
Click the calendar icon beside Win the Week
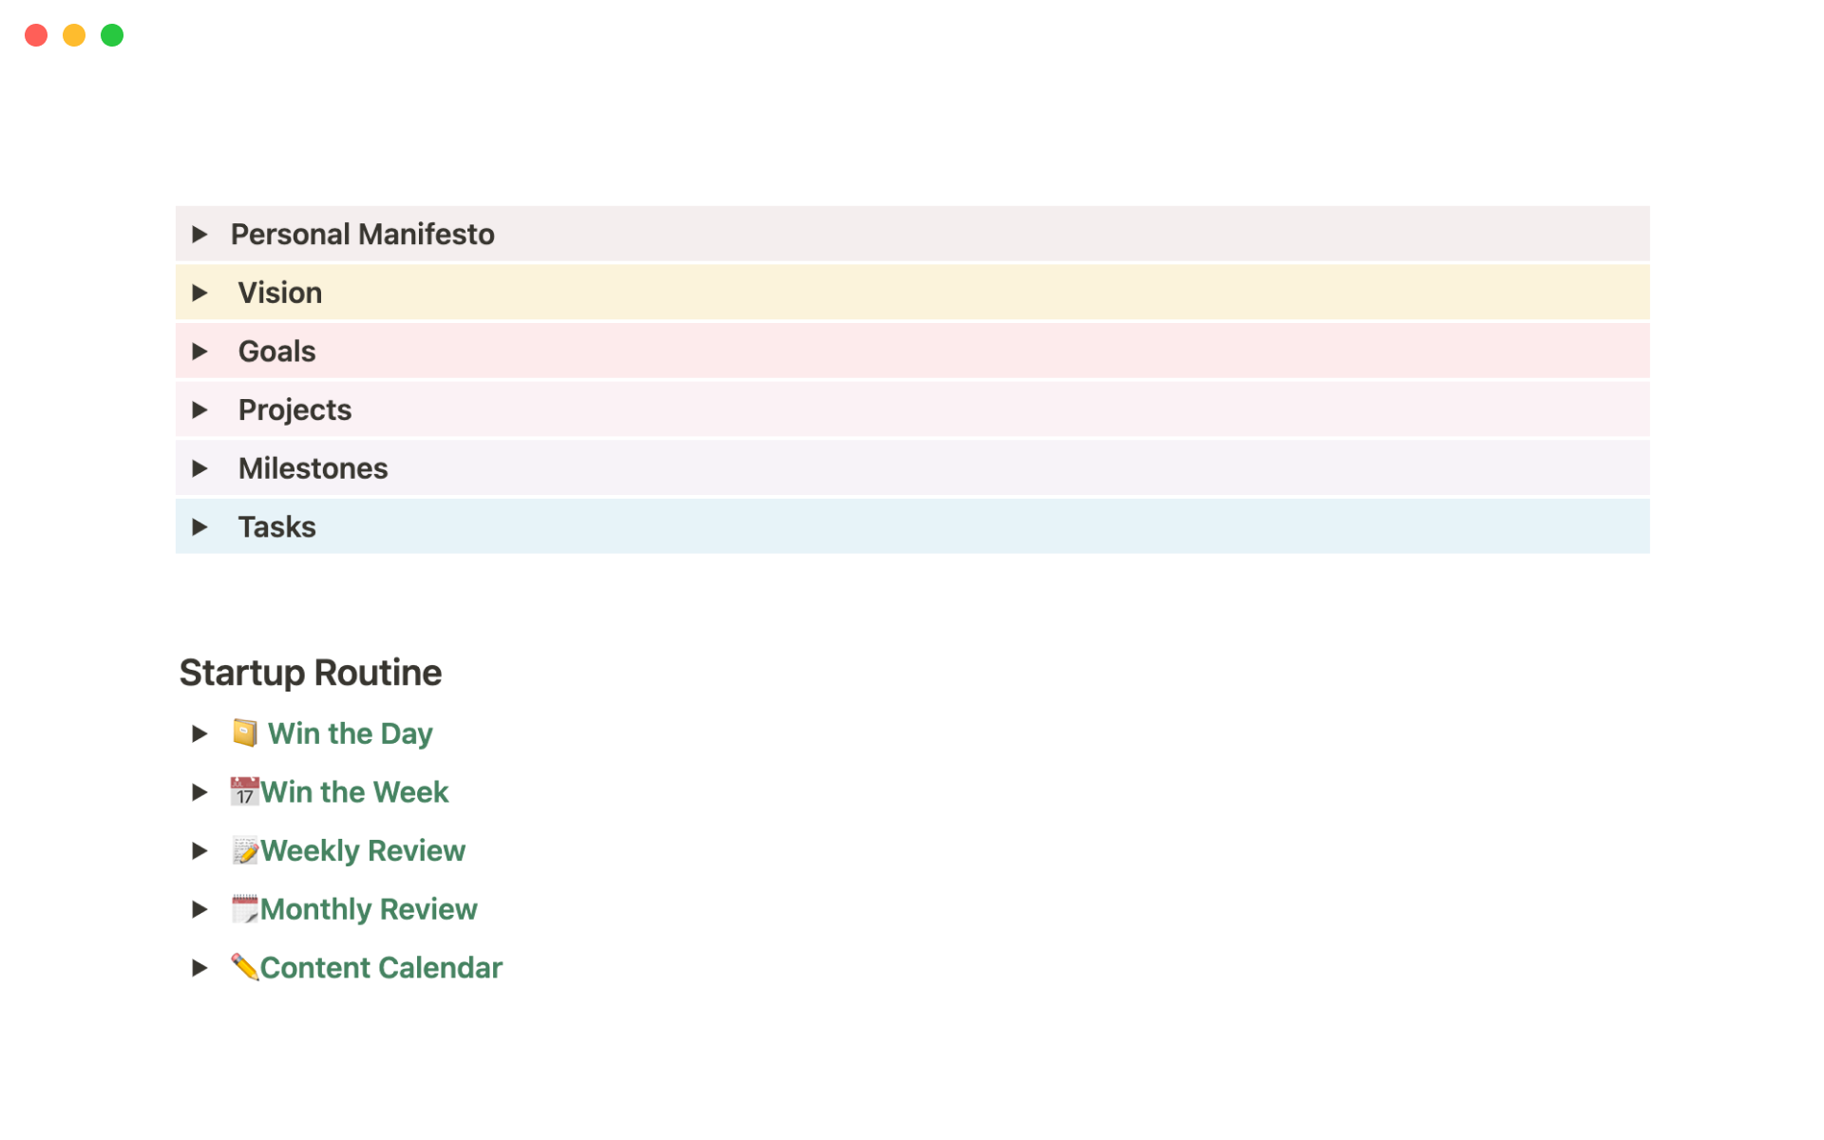click(244, 791)
